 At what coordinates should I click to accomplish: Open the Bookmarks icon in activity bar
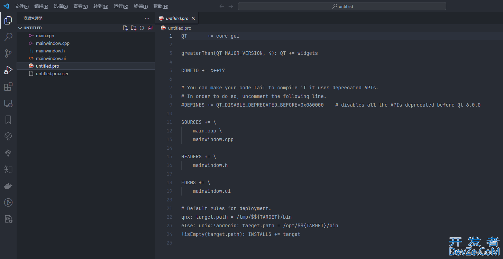coord(8,120)
